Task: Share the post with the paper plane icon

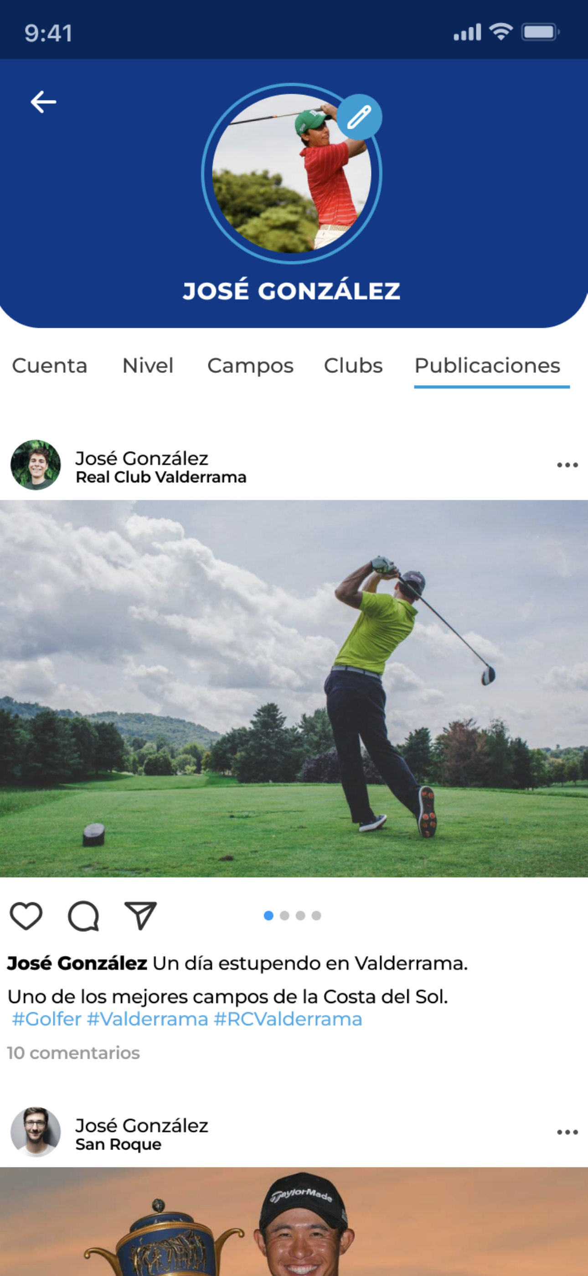Action: [x=140, y=915]
